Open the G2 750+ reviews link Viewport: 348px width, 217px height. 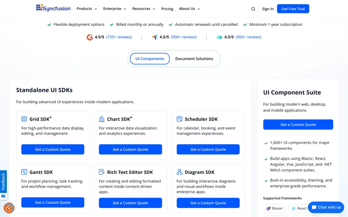coord(119,37)
